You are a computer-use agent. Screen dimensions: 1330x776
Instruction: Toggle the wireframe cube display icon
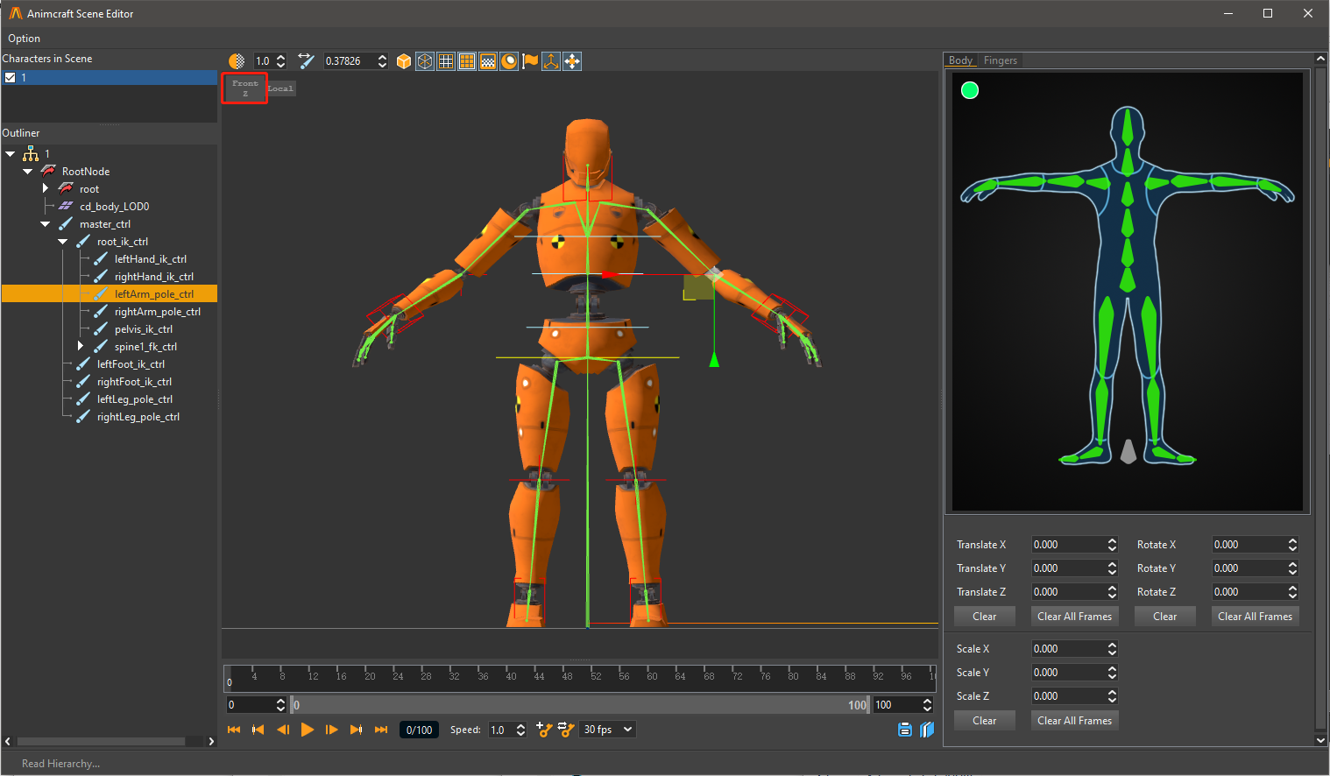425,61
